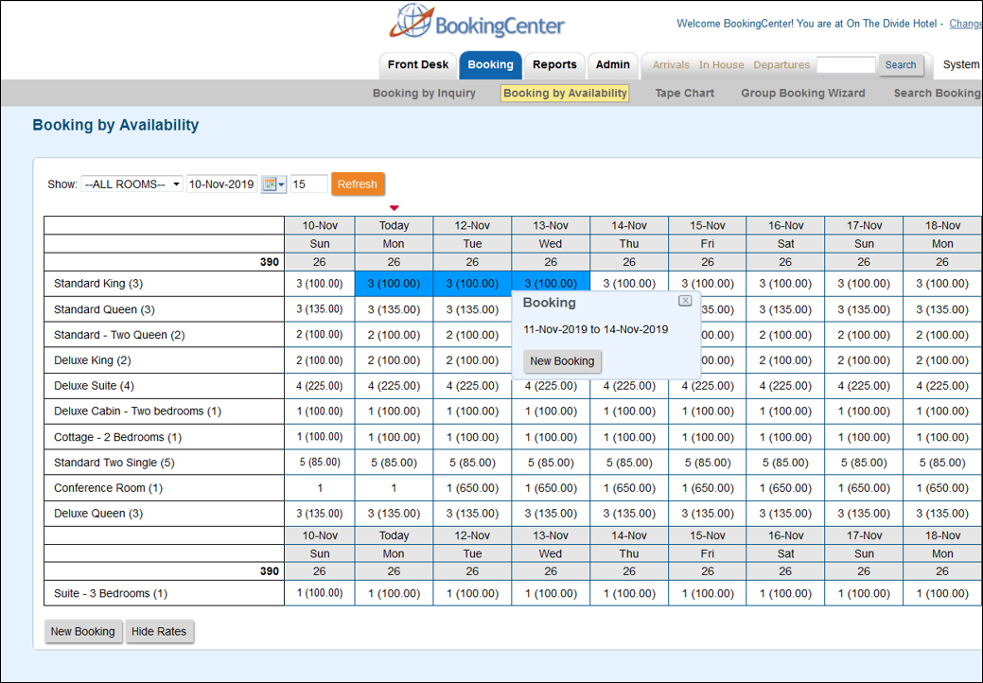Screen dimensions: 983x683
Task: Click the bottom New Booking button
Action: (x=82, y=632)
